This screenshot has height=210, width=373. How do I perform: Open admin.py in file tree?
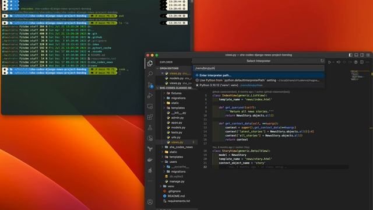(177, 118)
